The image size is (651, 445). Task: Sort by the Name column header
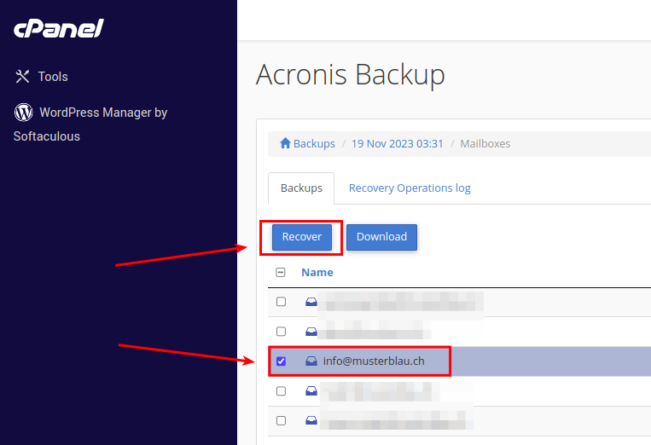tap(317, 273)
